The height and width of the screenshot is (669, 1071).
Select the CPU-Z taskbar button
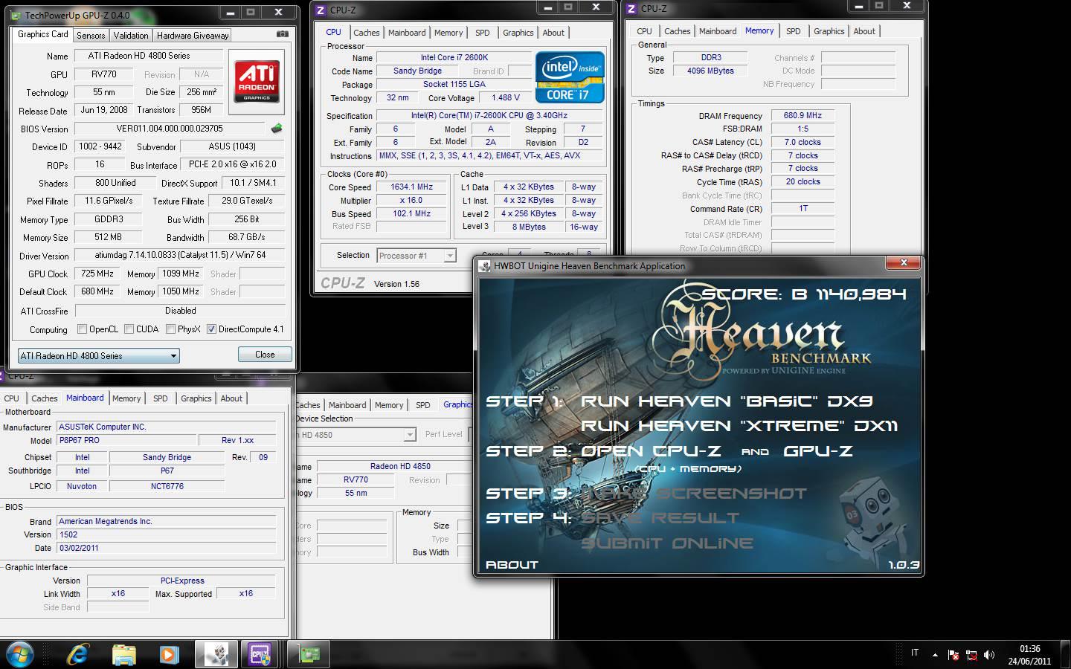[260, 655]
